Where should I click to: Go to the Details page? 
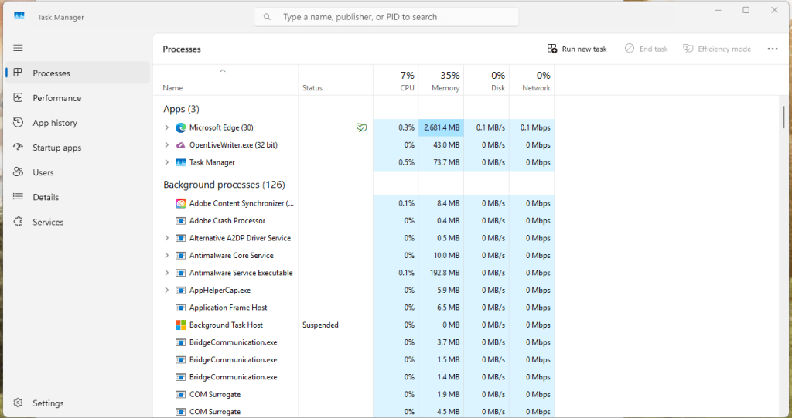(46, 197)
